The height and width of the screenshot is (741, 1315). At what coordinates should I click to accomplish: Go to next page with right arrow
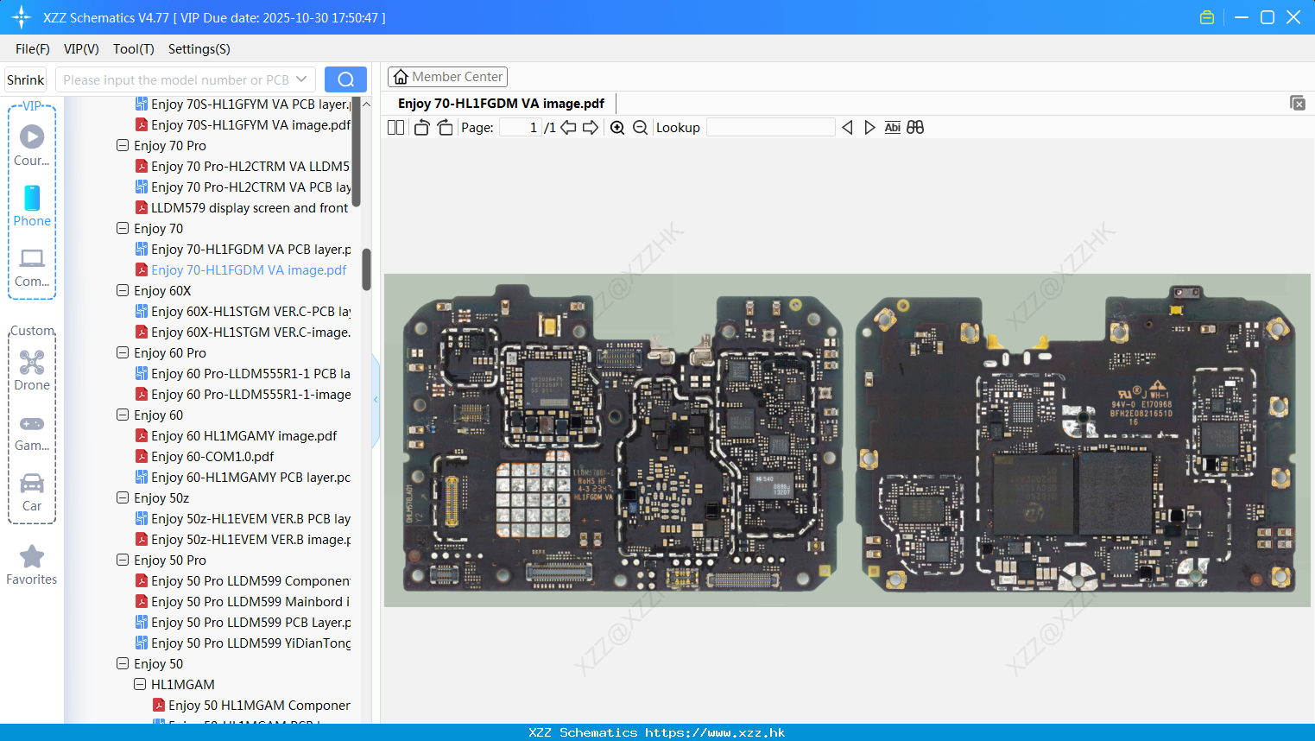click(x=591, y=127)
